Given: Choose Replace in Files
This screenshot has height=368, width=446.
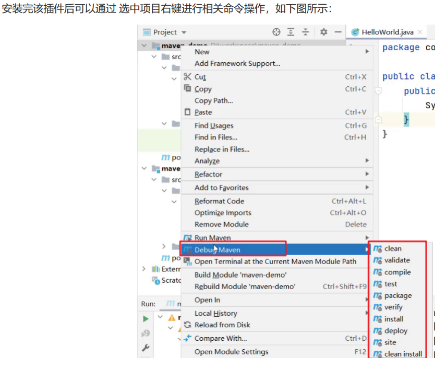Looking at the screenshot, I should coord(277,149).
